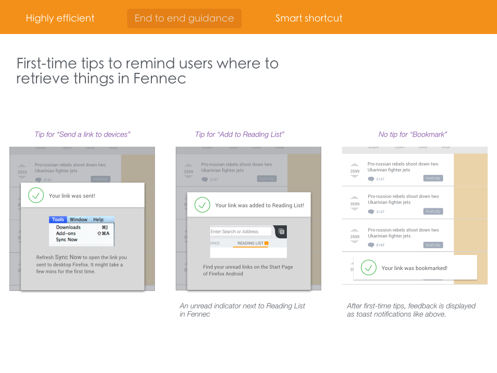Click trust.org tag on second Bookmark mockup story
497x373 pixels.
[x=433, y=211]
